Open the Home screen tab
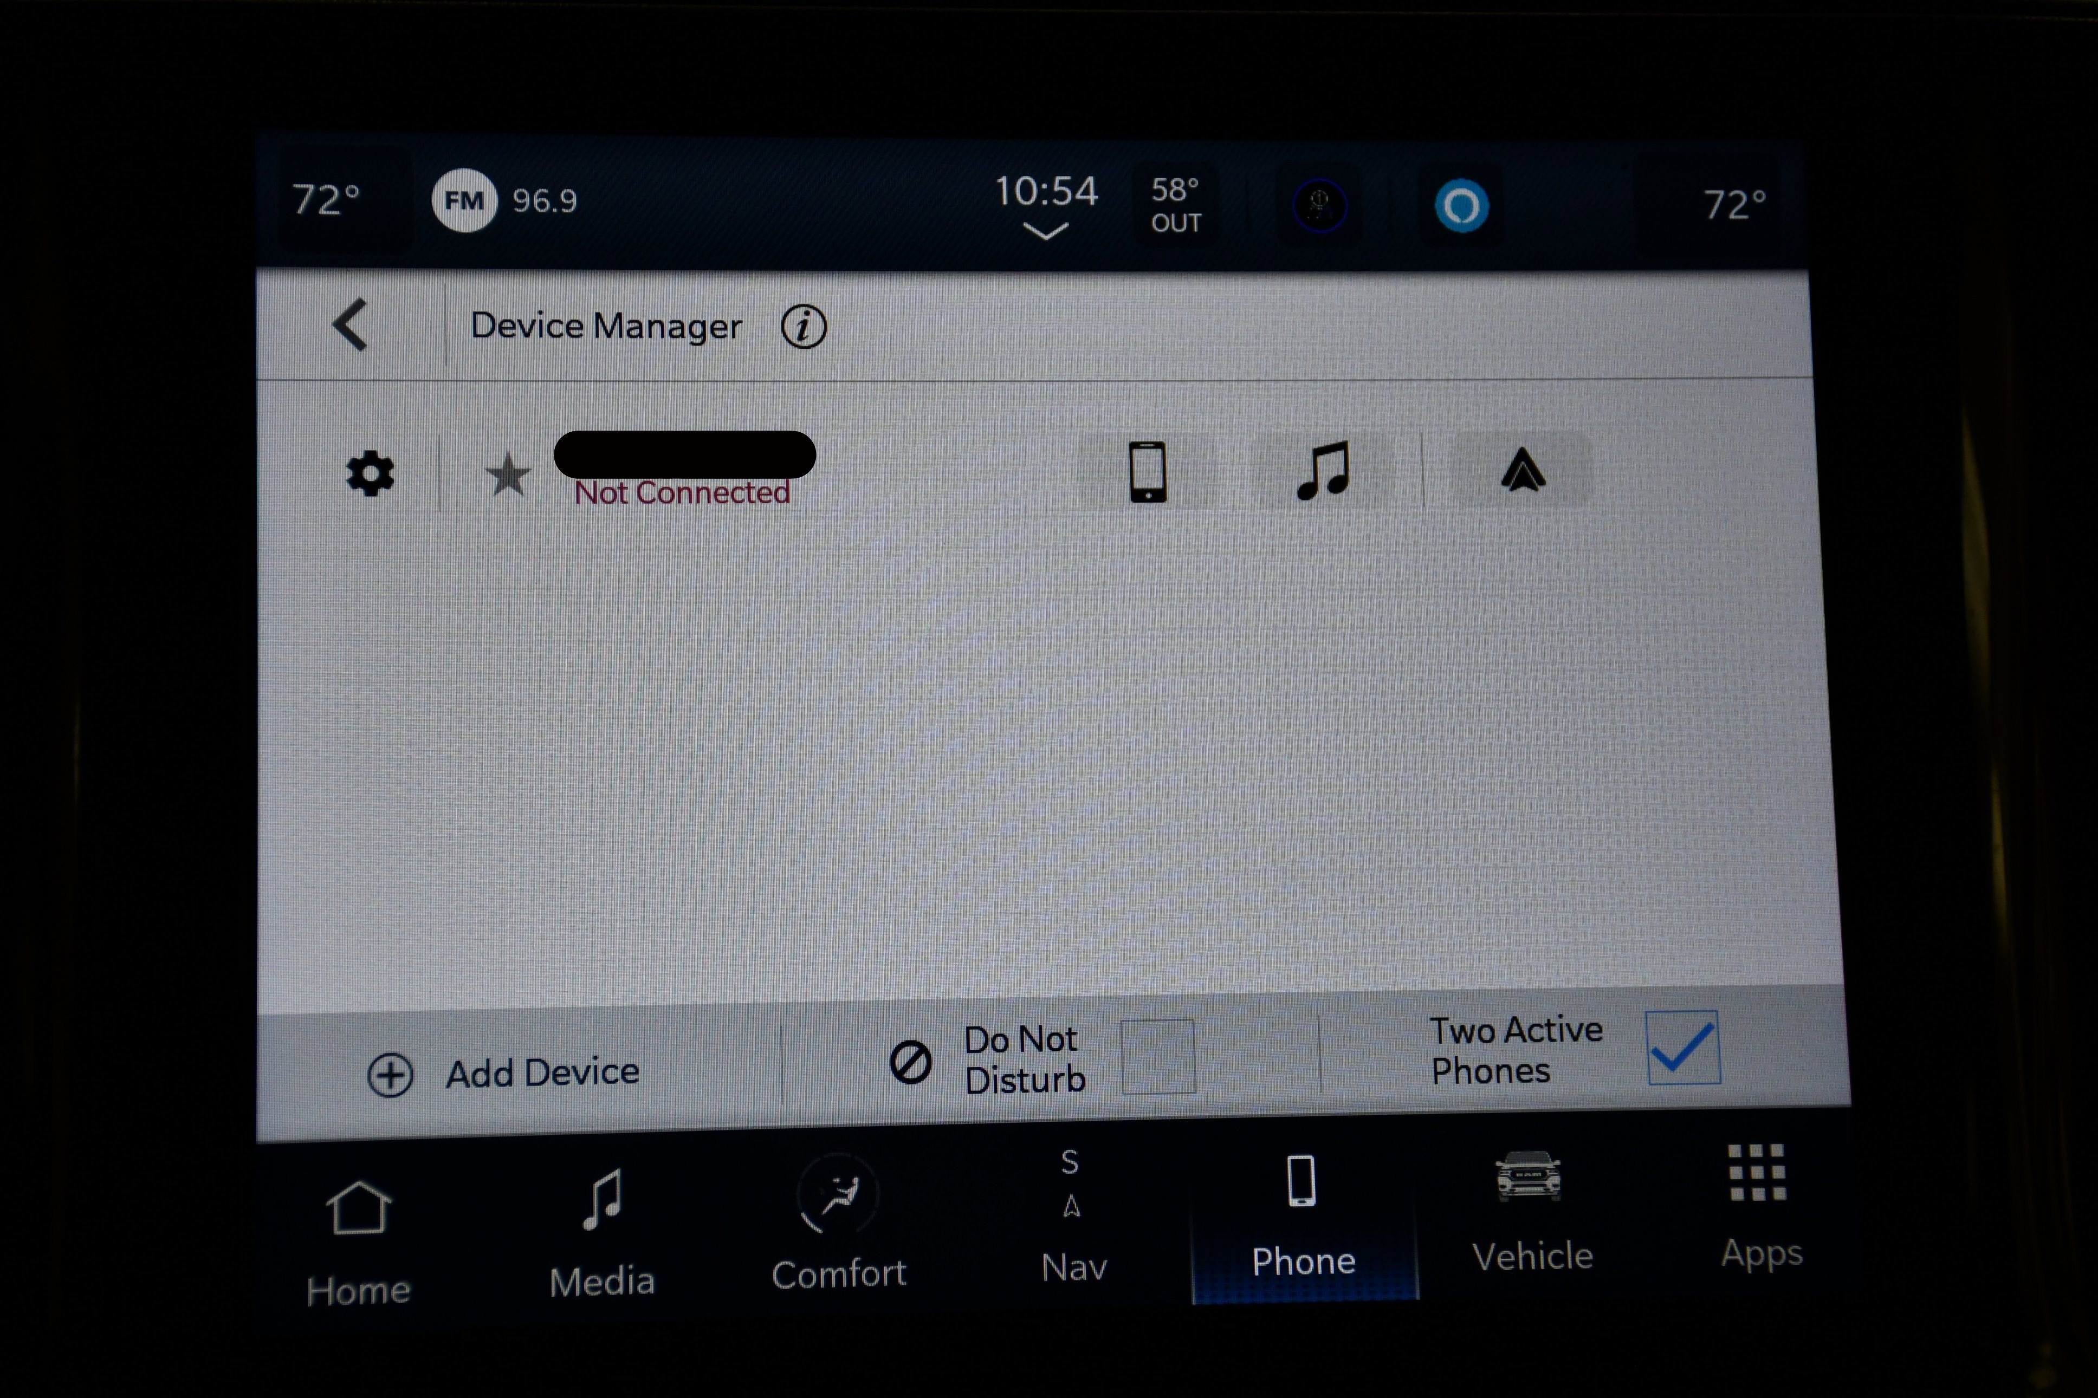The image size is (2098, 1398). point(361,1248)
